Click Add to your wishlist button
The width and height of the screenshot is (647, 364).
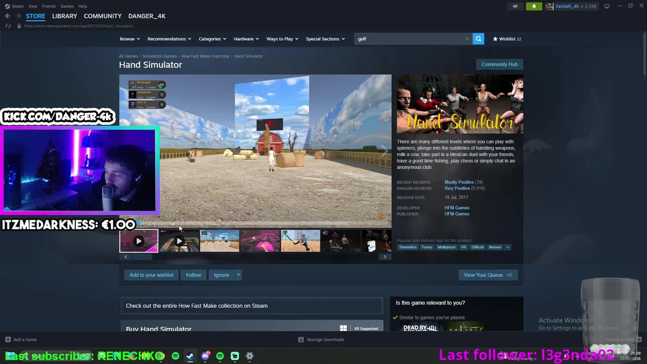[151, 275]
